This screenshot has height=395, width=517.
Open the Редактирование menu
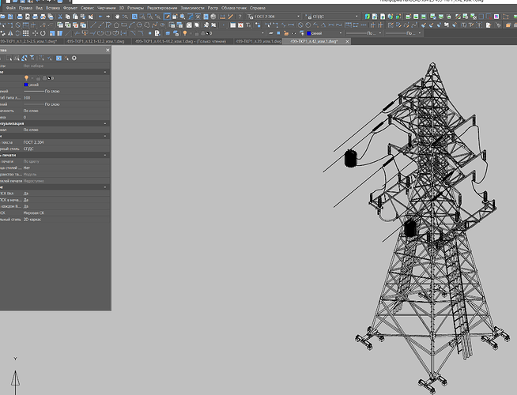(162, 8)
